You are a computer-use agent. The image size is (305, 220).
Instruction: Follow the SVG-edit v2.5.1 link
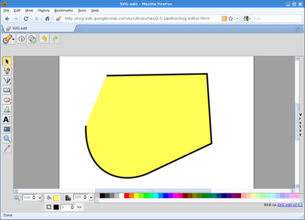[290, 205]
